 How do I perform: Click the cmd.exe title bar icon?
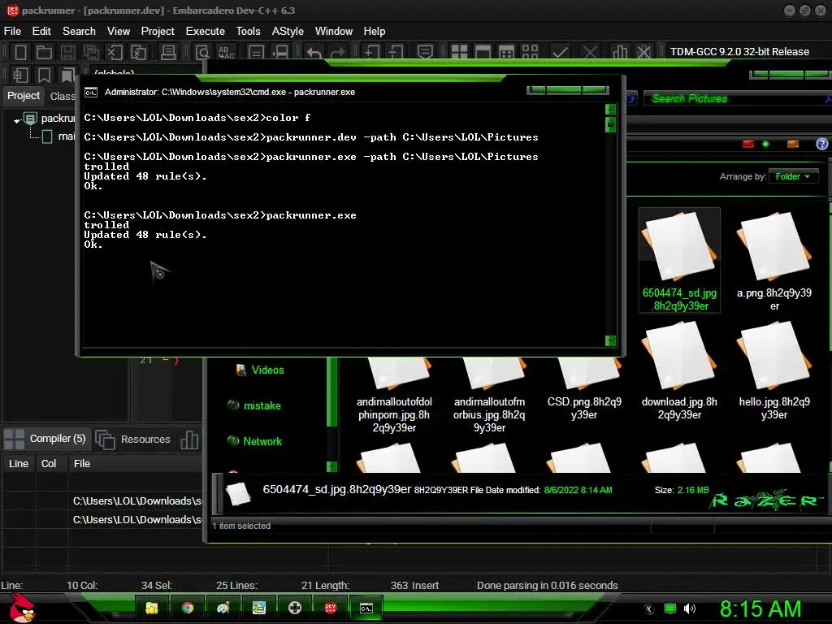tap(91, 93)
